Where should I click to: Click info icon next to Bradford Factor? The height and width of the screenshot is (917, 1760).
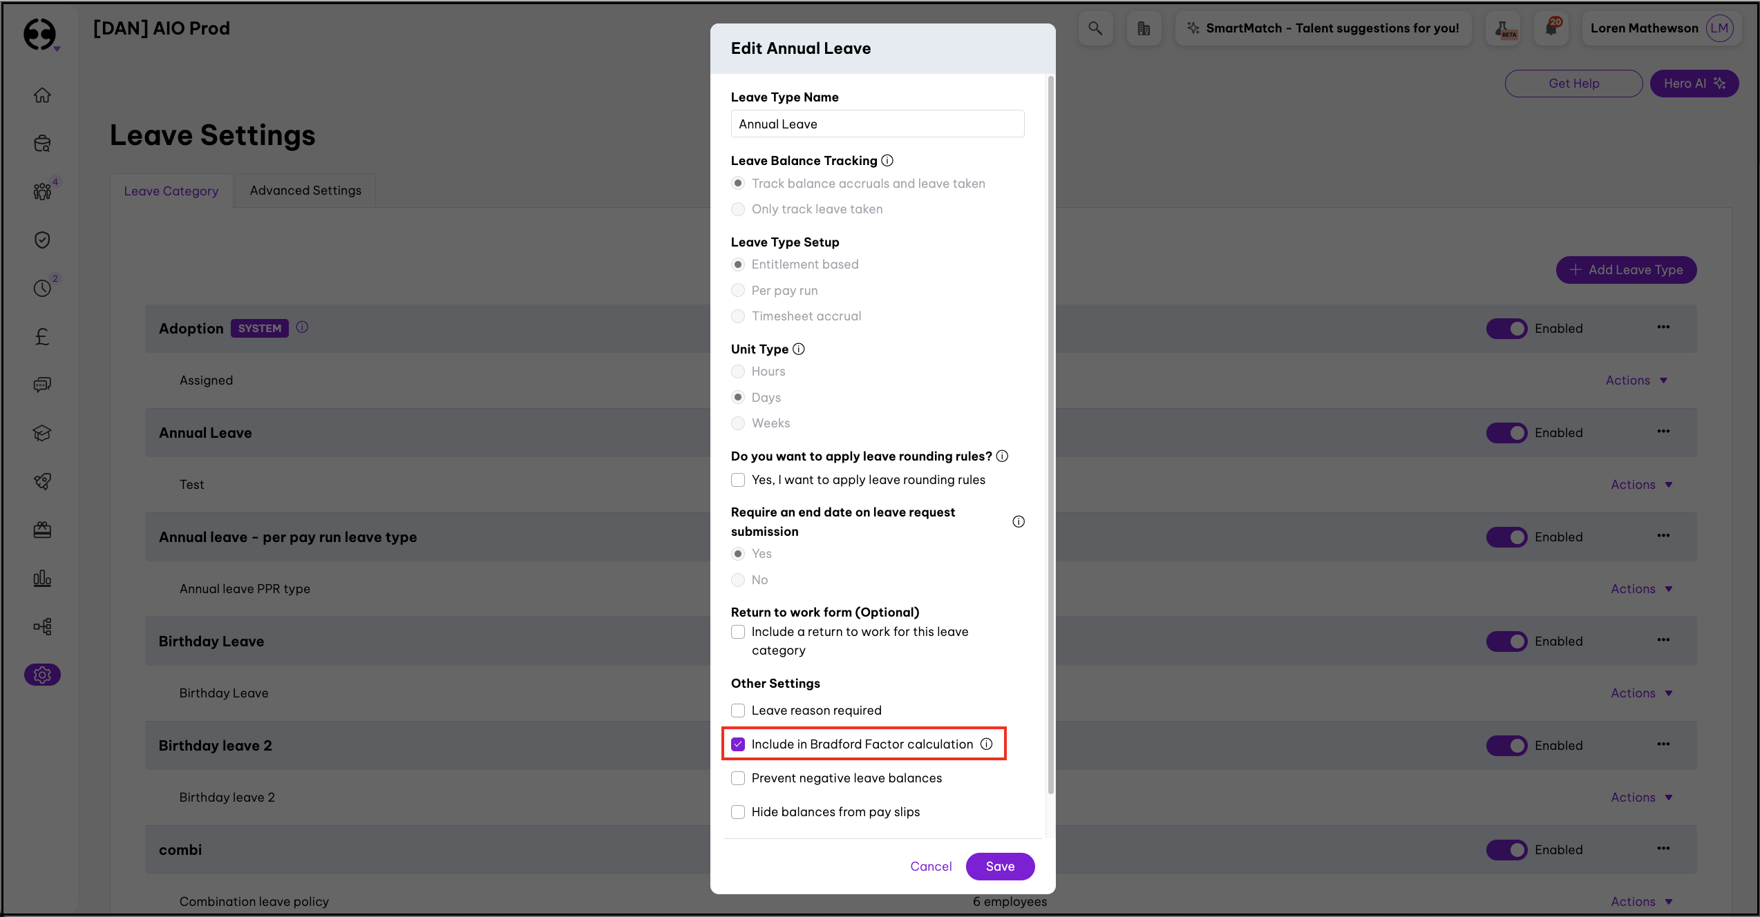tap(987, 744)
